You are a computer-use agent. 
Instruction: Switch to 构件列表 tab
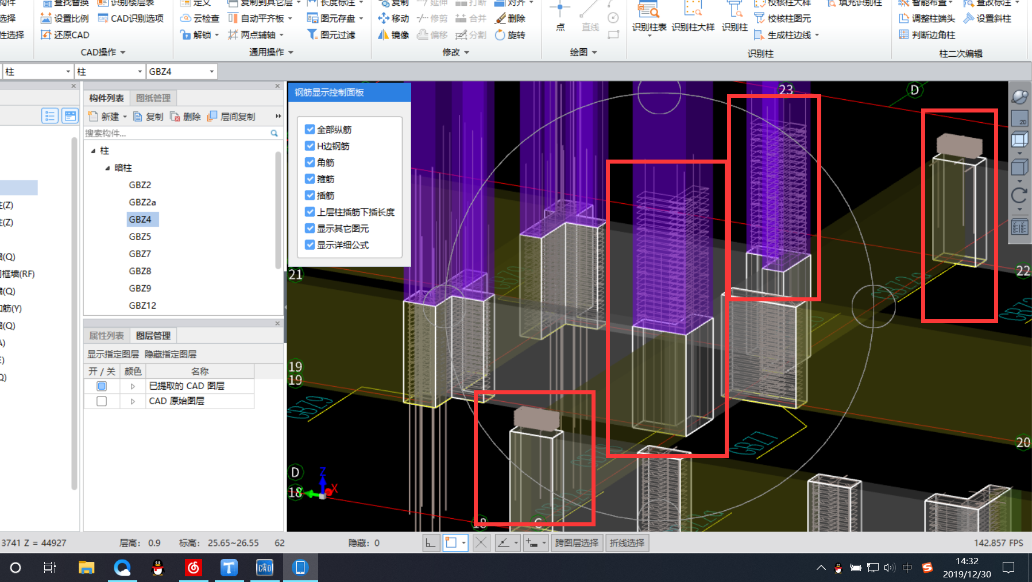click(106, 98)
